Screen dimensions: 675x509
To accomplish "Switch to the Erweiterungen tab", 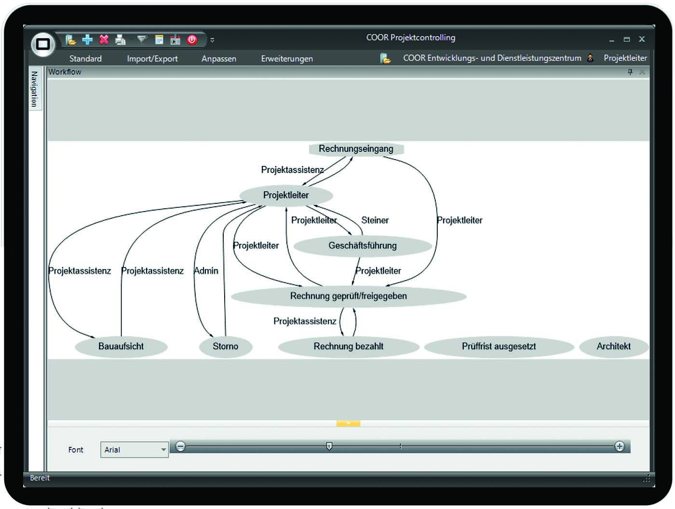I will (287, 59).
